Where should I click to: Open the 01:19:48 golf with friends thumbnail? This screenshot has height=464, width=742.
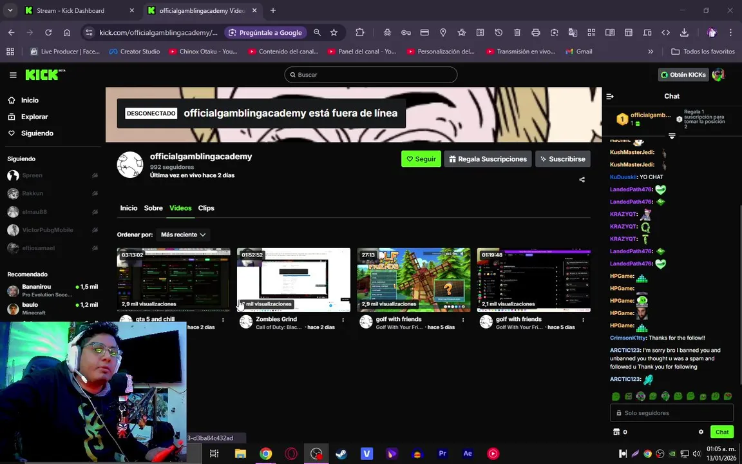coord(534,280)
